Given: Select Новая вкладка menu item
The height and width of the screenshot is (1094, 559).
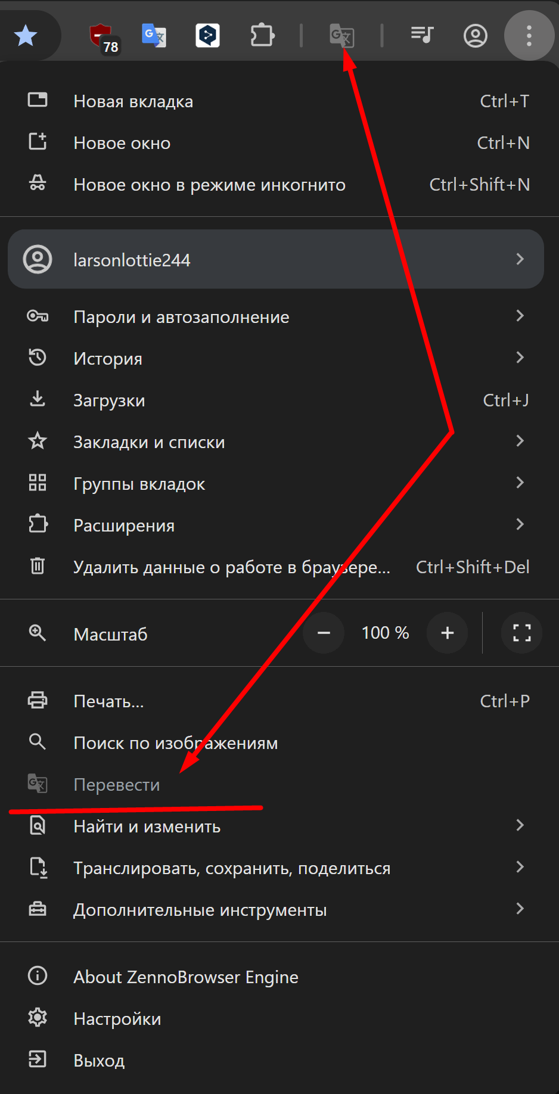Looking at the screenshot, I should pos(133,101).
